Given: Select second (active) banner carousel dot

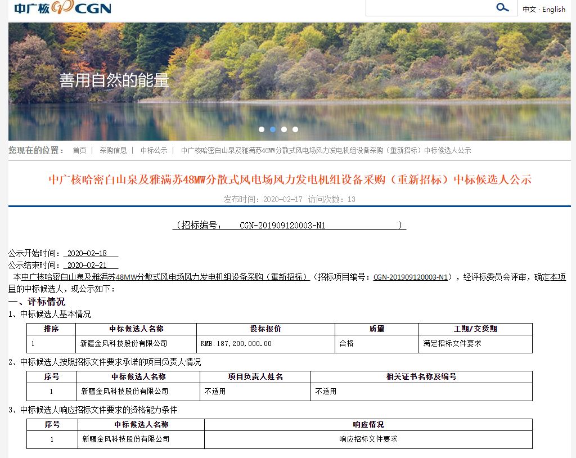Looking at the screenshot, I should [x=273, y=129].
